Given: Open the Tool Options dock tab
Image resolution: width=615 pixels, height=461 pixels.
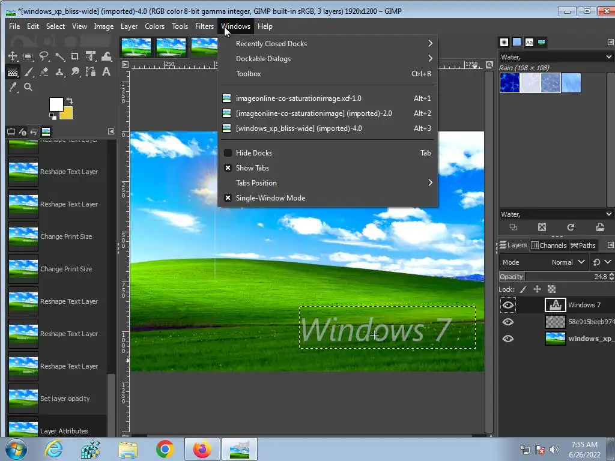Looking at the screenshot, I should click(x=11, y=131).
